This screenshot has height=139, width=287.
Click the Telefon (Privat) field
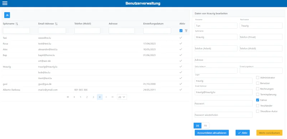tap(261, 37)
